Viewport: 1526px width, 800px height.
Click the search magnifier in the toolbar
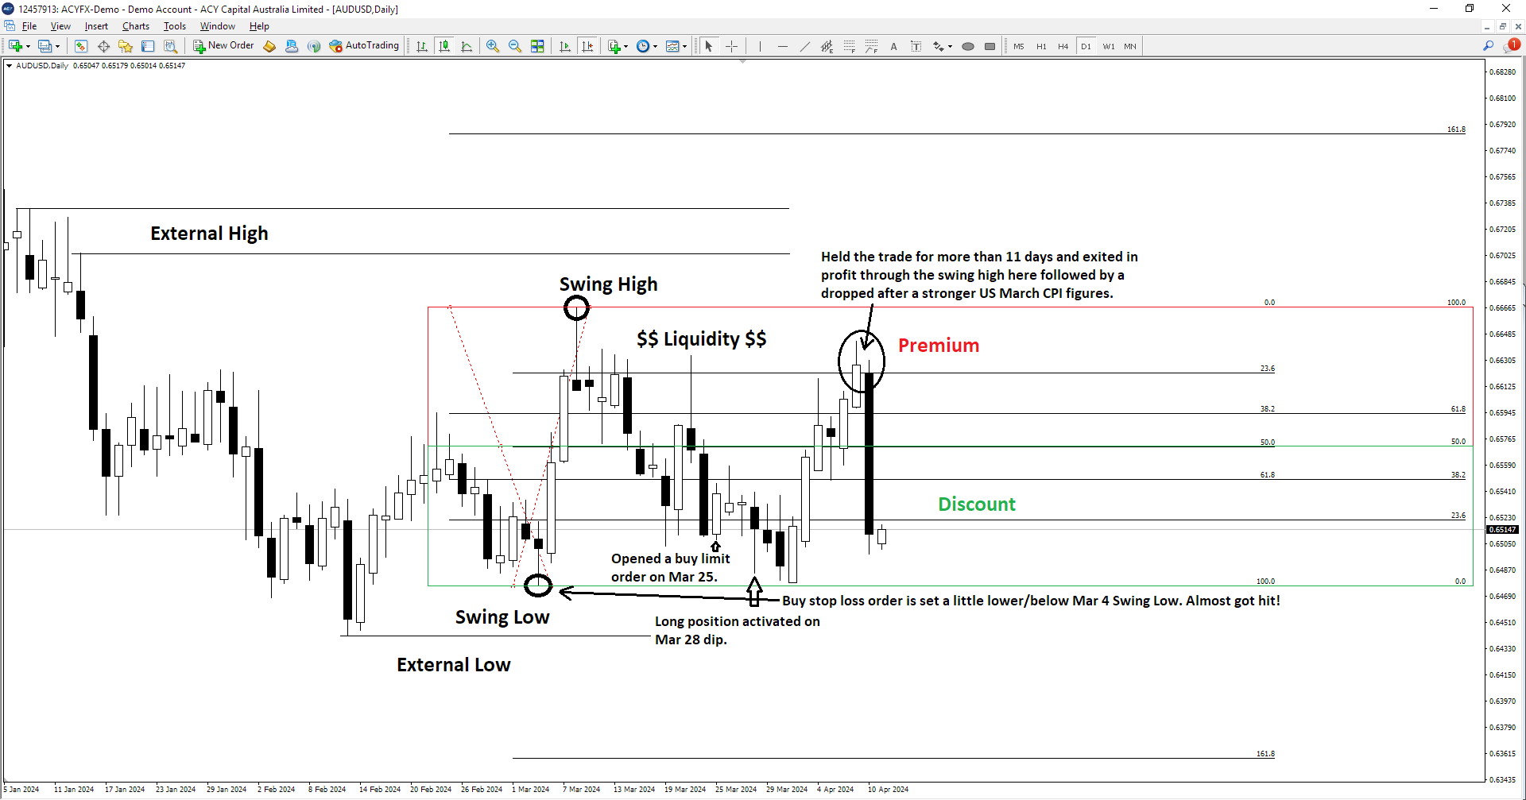click(1488, 46)
